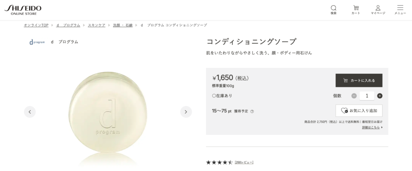Image resolution: width=412 pixels, height=171 pixels.
Task: Go to オンラインTOP breadcrumb
Action: click(36, 25)
